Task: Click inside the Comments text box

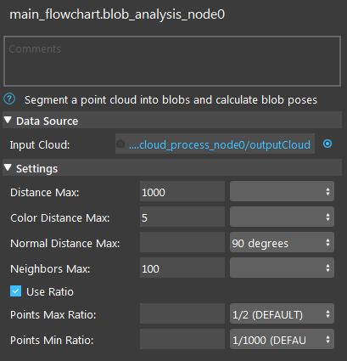Action: tap(172, 61)
